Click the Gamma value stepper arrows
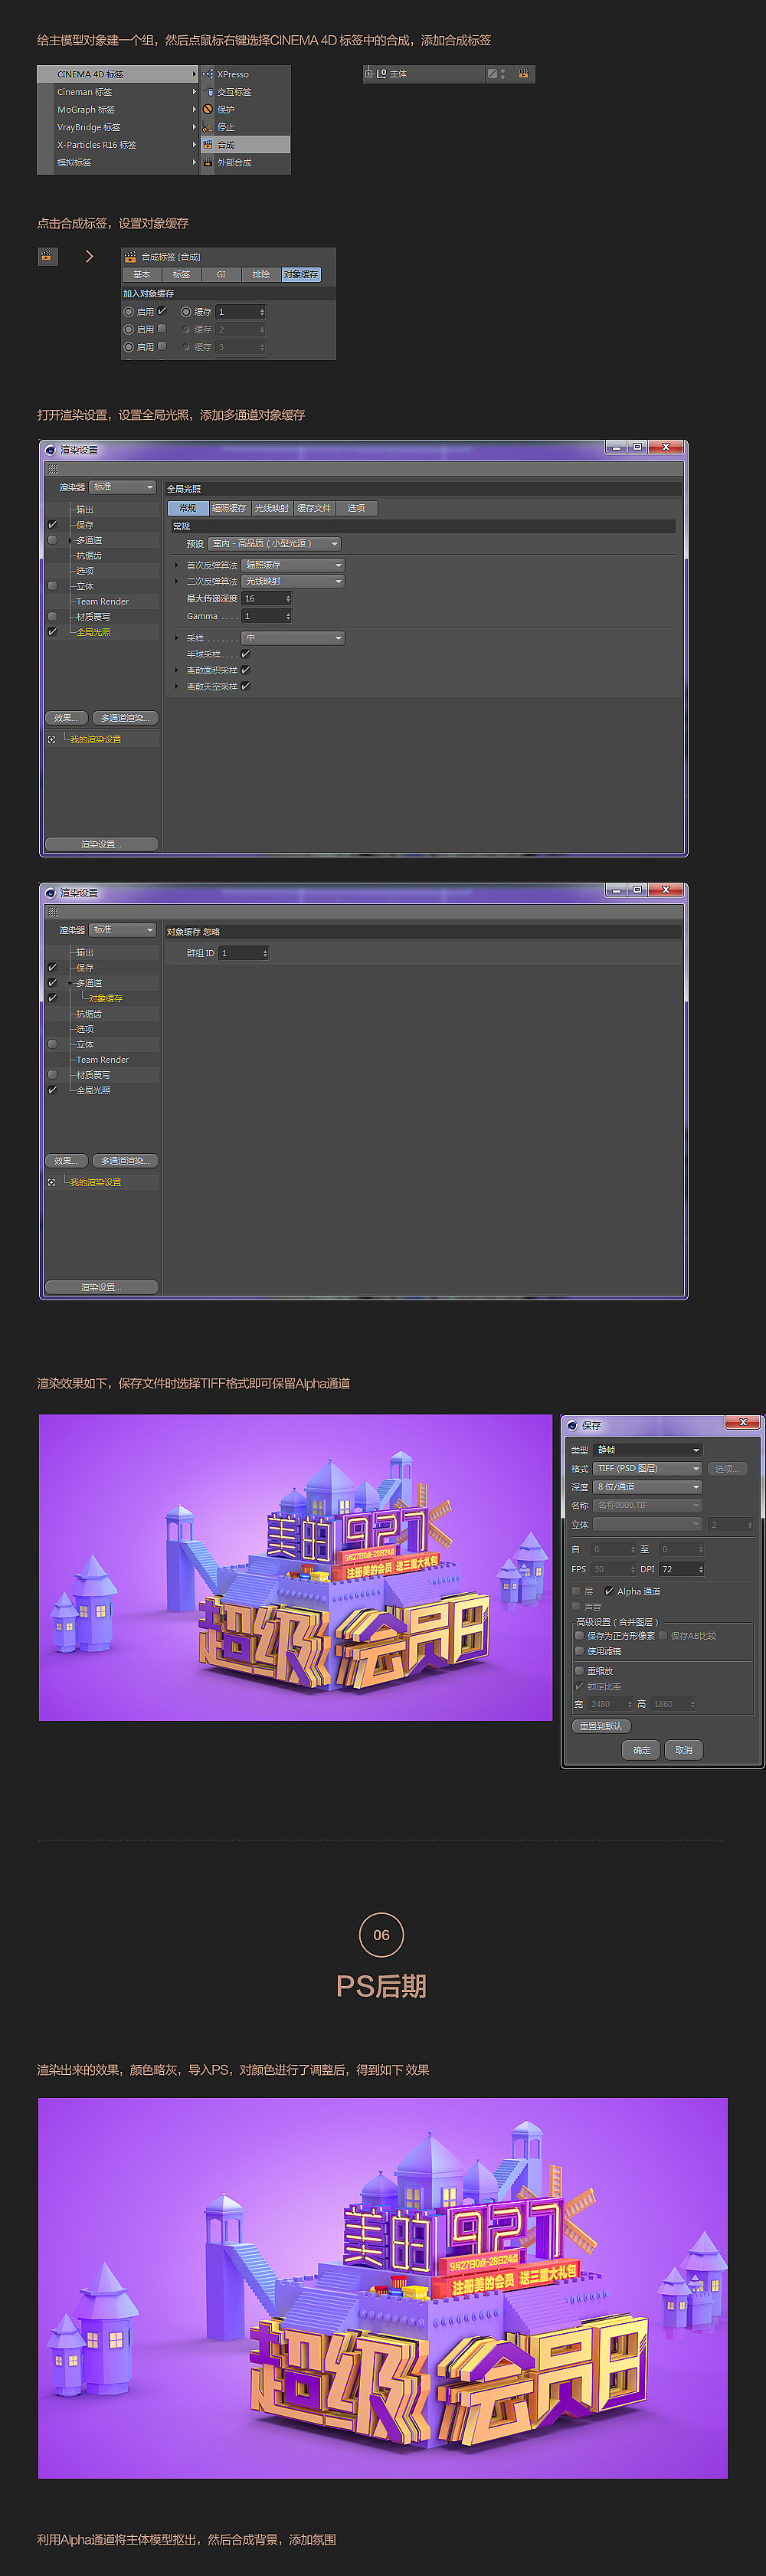Screen dimensions: 766x2576 (x=288, y=616)
